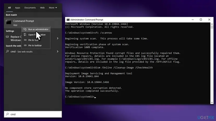Screen dimensions: 216x121
Task: Click the Dism /Online /Cleanup-Image /CheckHealth line
Action: click(x=109, y=68)
